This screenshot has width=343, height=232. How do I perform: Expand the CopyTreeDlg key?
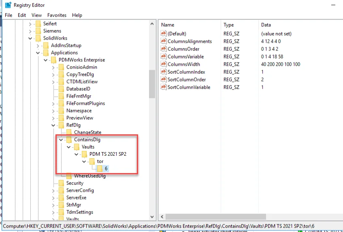click(x=53, y=75)
